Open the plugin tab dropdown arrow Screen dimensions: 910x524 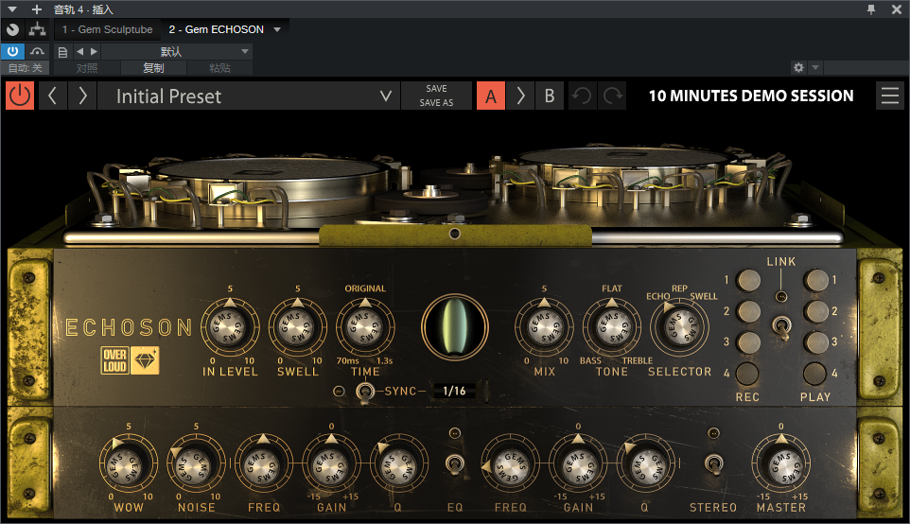click(277, 29)
